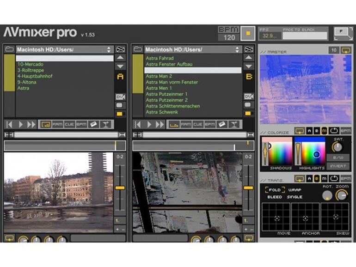356x267 pixels.
Task: Select BLEED transform mode
Action: pyautogui.click(x=275, y=197)
